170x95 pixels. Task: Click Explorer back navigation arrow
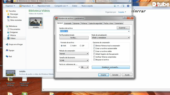click(5, 1)
